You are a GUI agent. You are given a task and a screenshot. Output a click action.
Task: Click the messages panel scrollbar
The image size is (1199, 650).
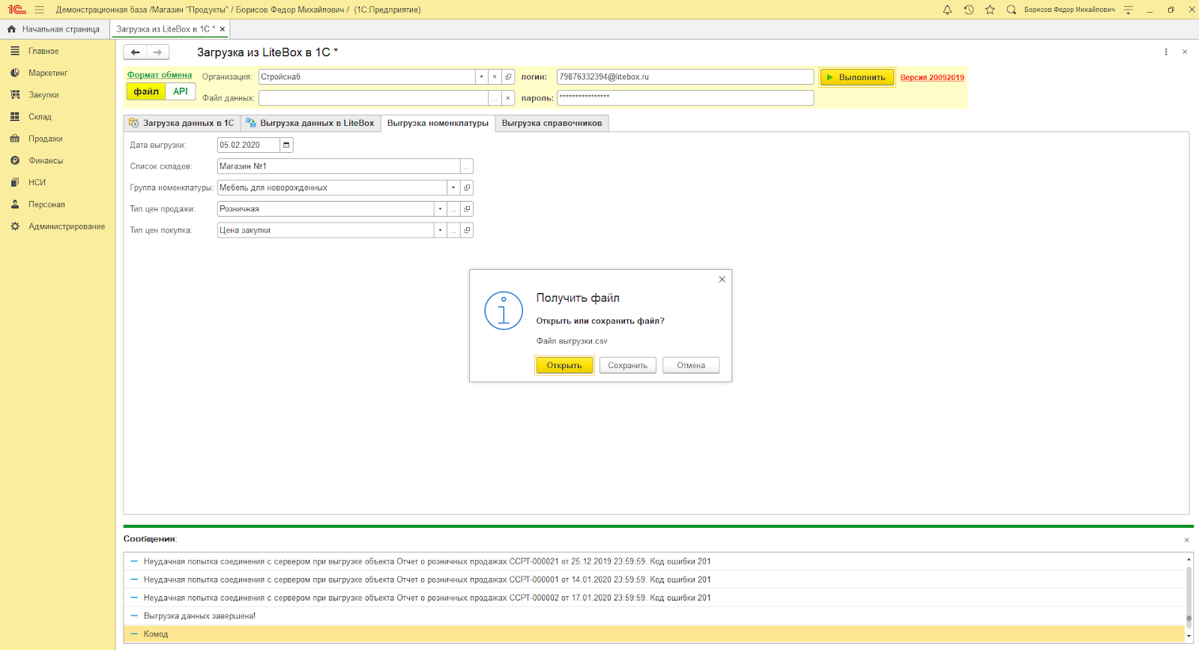[1189, 598]
